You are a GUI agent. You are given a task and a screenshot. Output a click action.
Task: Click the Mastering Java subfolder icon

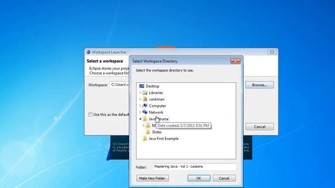tap(148, 125)
